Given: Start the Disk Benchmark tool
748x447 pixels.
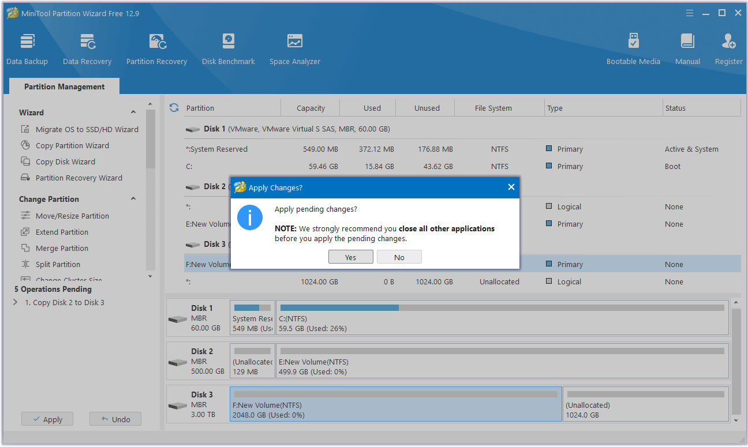Looking at the screenshot, I should click(x=229, y=49).
